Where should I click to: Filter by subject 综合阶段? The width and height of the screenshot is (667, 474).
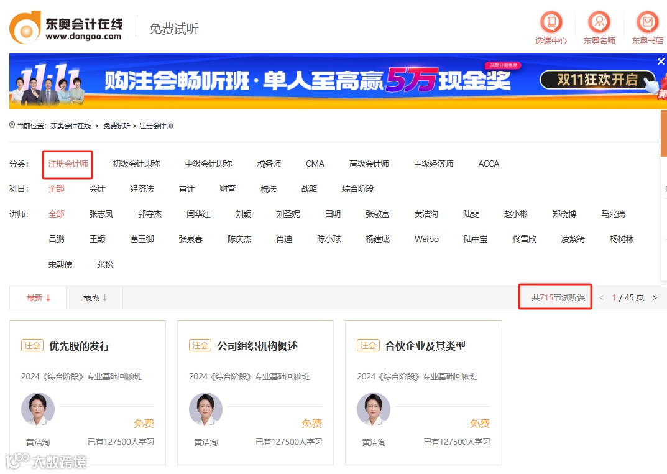click(x=358, y=188)
